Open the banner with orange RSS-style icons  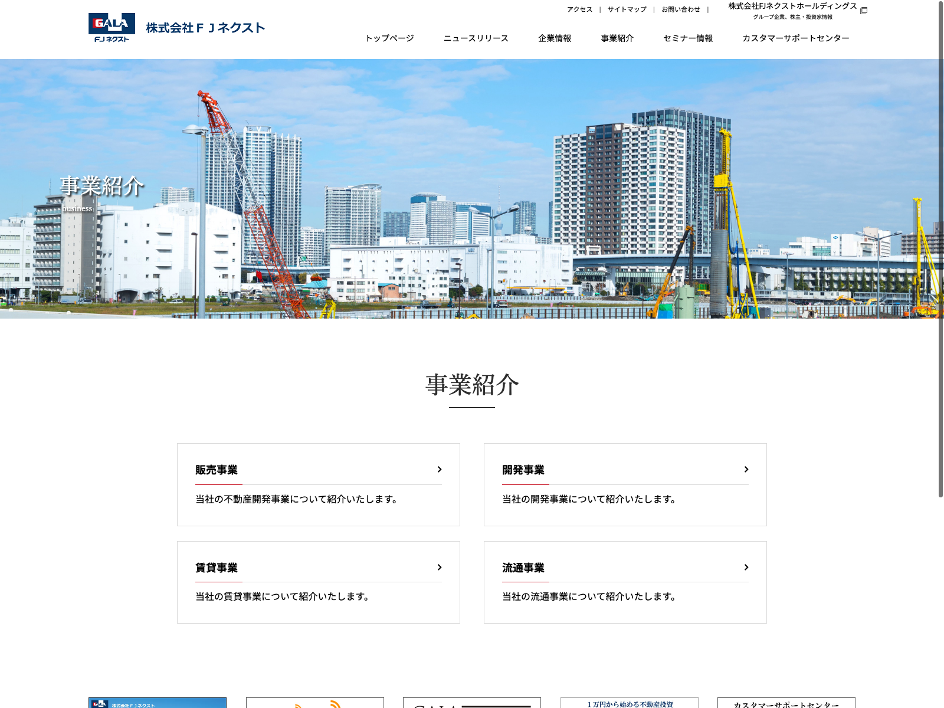pyautogui.click(x=315, y=703)
